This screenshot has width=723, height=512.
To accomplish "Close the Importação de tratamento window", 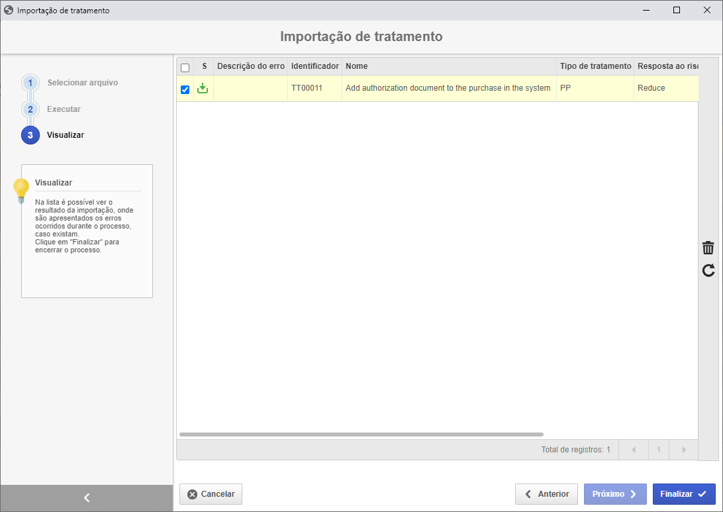I will point(707,10).
